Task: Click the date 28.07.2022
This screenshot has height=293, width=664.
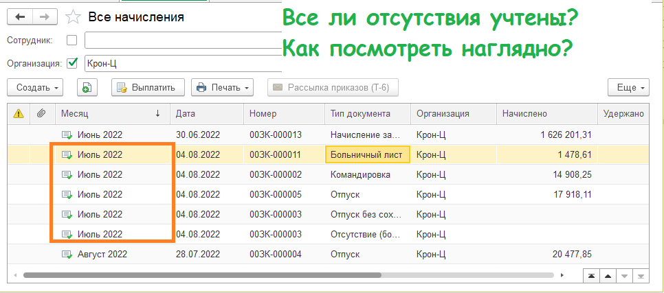Action: pyautogui.click(x=198, y=255)
